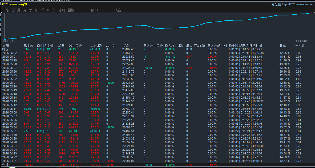Click the 盈亏金额 column header
The image size is (315, 168).
(75, 45)
